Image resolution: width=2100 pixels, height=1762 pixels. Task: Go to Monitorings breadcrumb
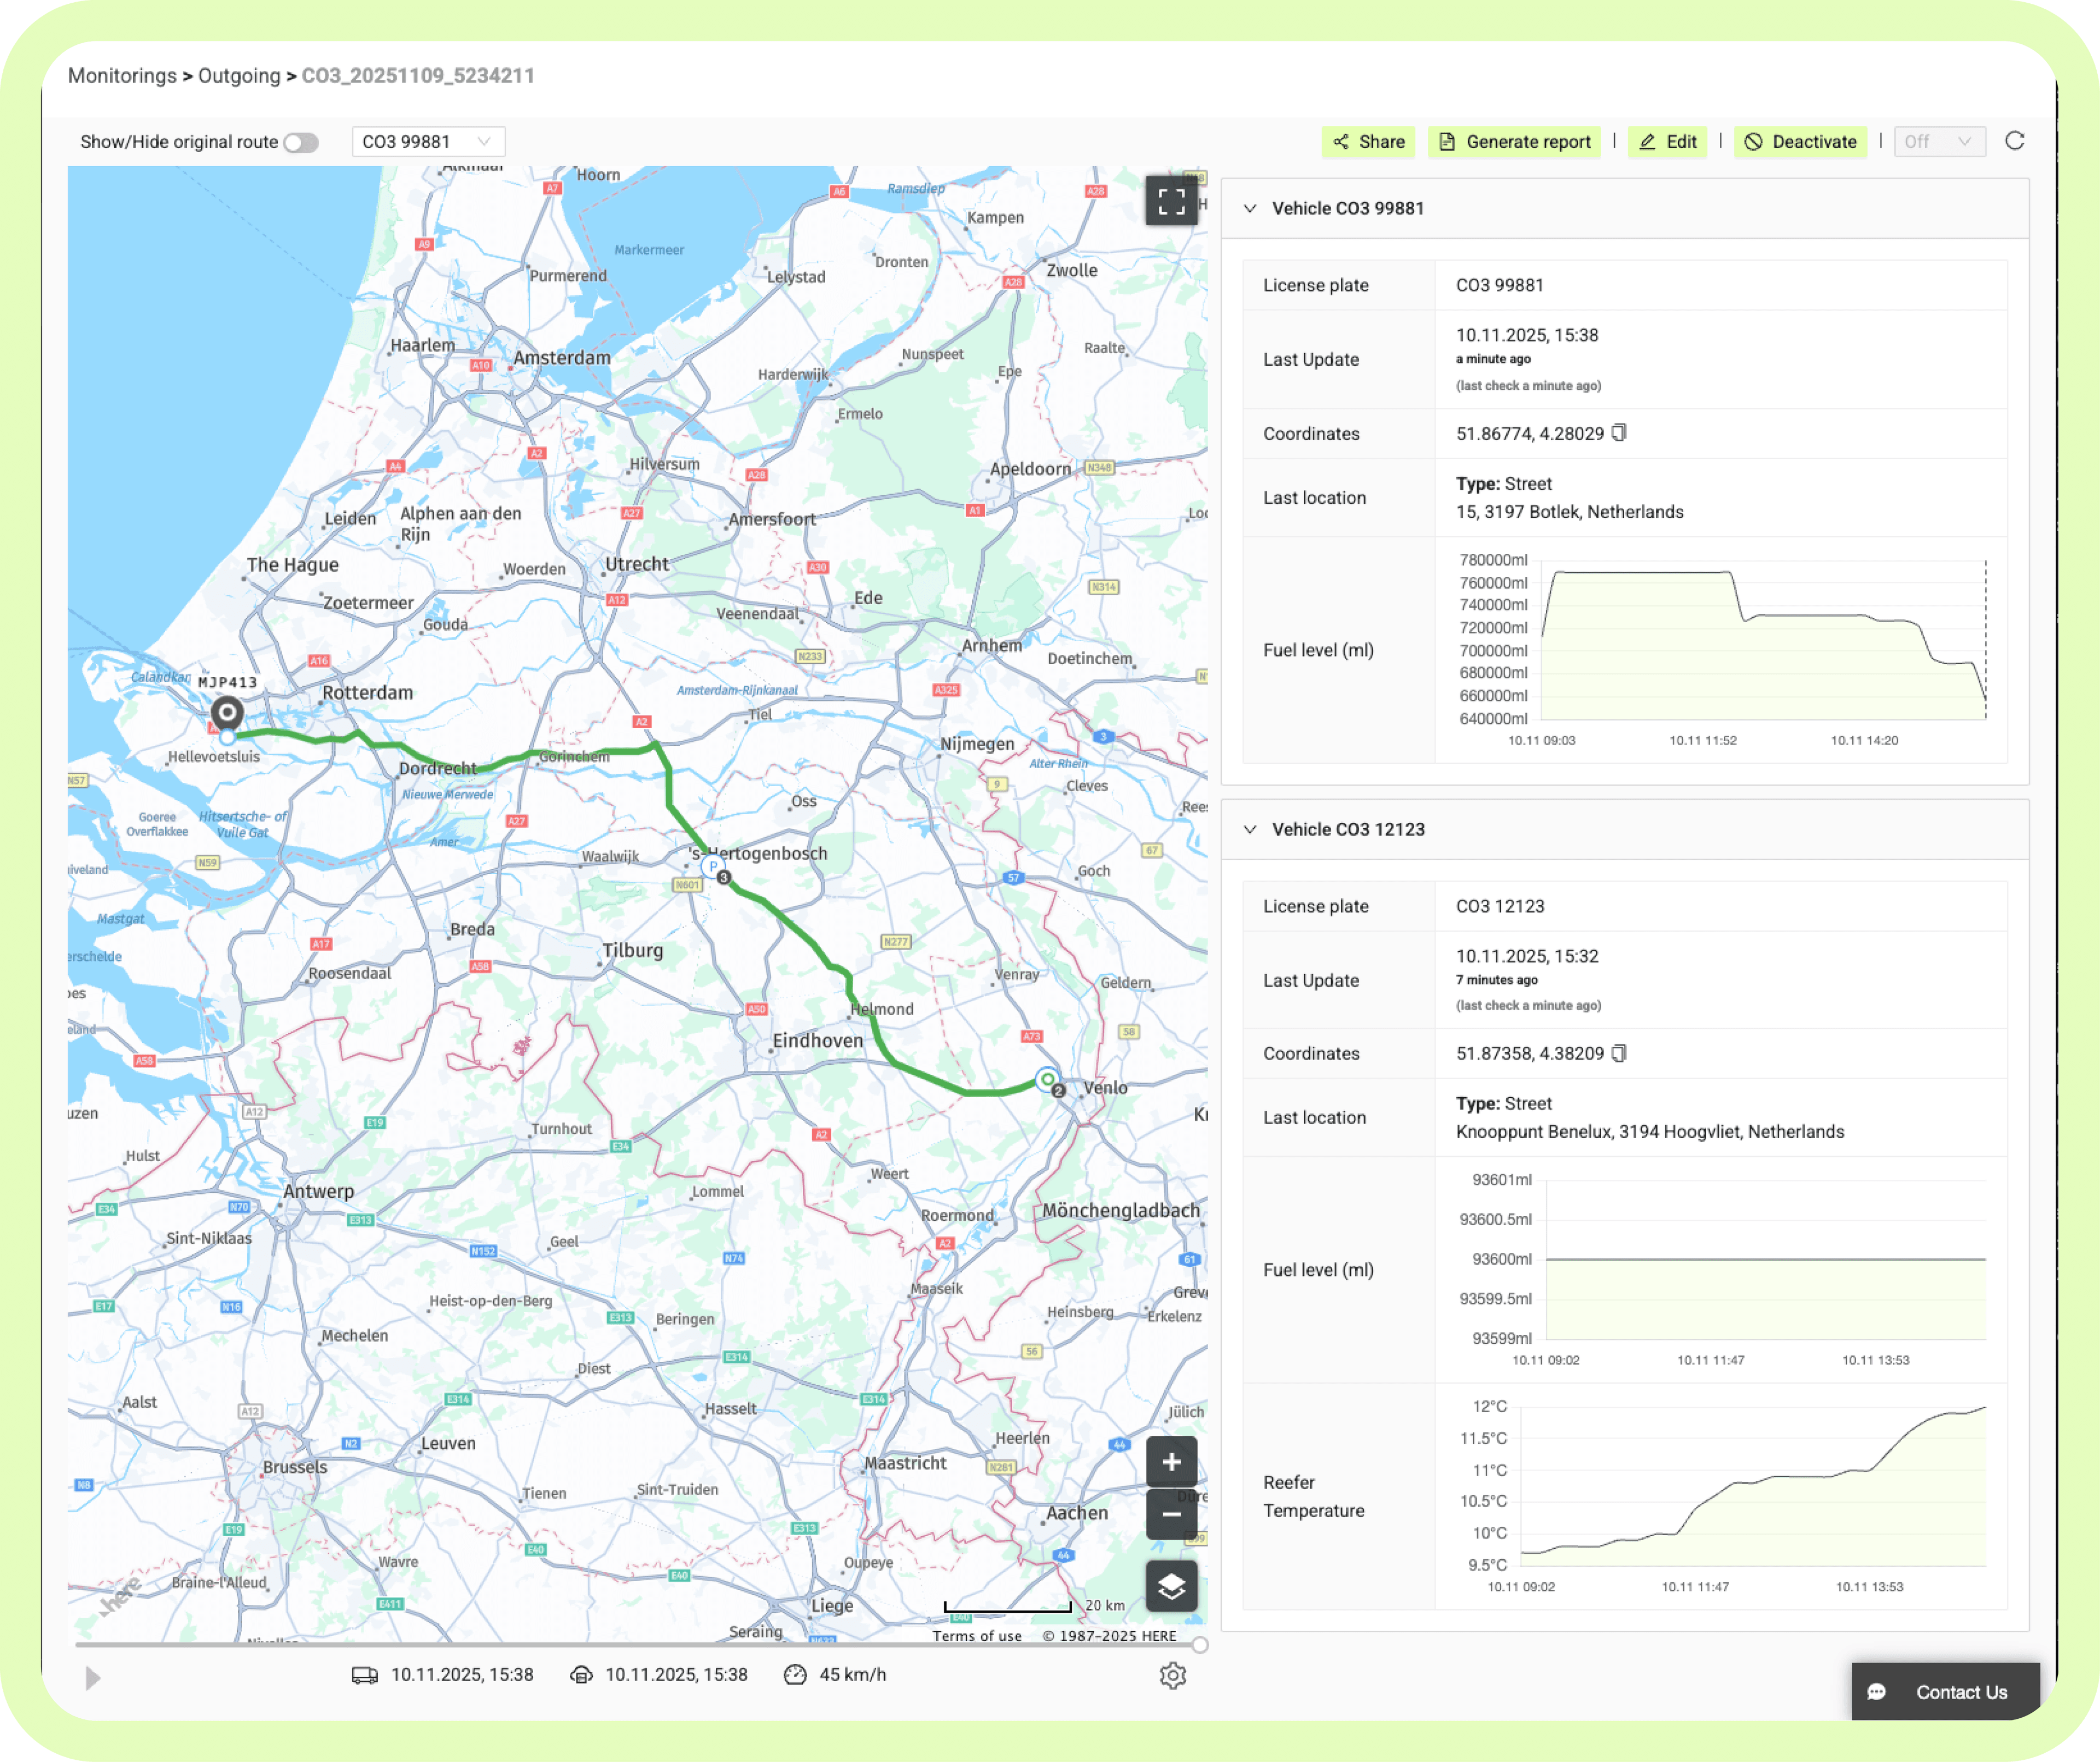(122, 76)
